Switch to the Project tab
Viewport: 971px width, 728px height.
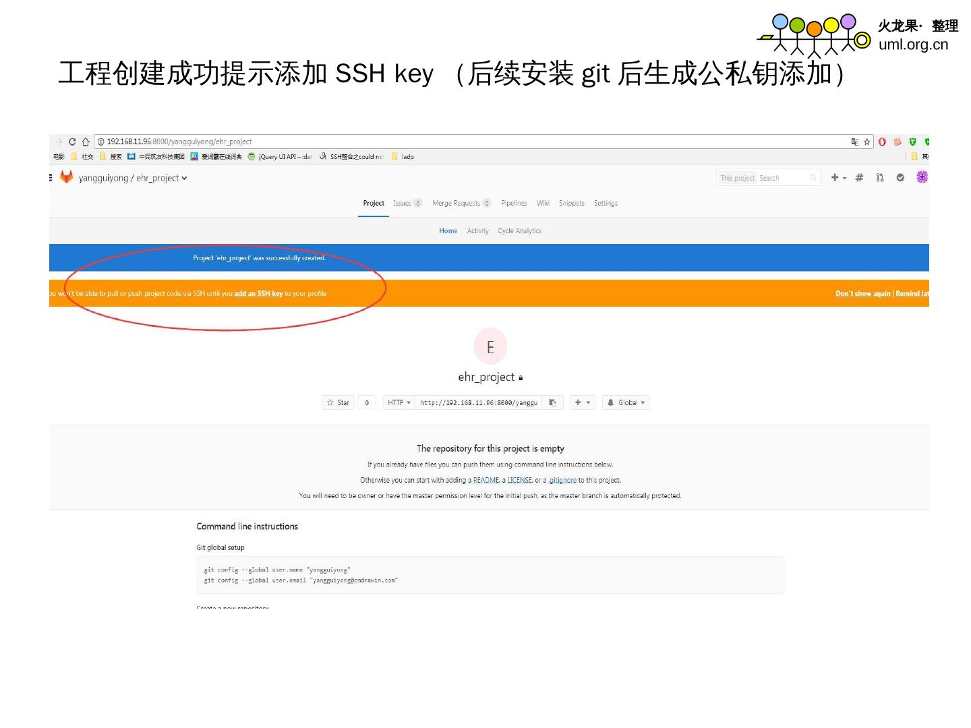pos(374,203)
